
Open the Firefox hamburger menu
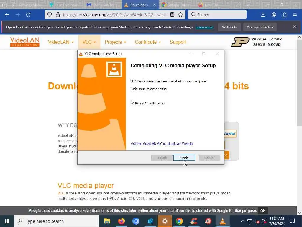[x=295, y=15]
